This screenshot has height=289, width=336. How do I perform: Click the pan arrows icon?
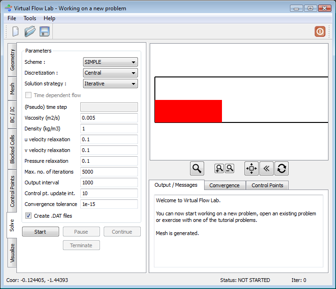pos(252,168)
